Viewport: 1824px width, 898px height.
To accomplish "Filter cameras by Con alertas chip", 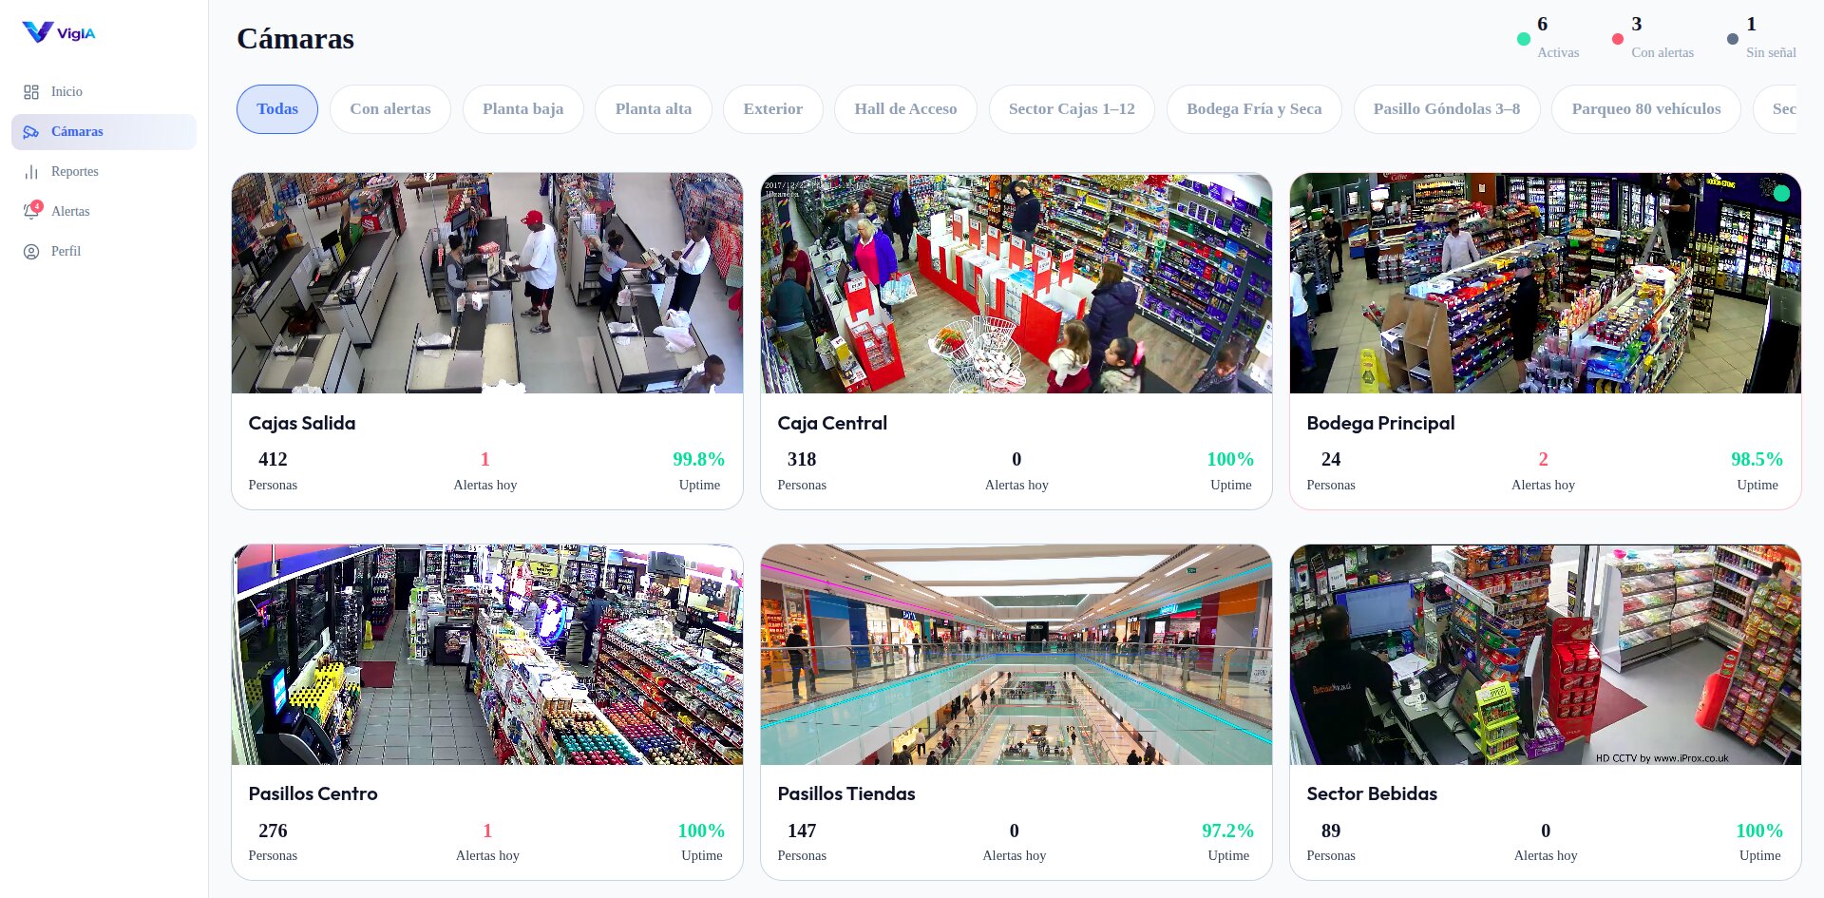I will point(390,109).
